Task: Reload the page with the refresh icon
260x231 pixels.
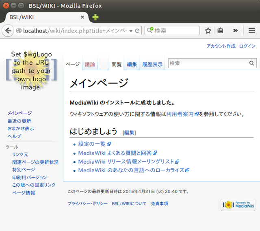Action: coord(137,31)
